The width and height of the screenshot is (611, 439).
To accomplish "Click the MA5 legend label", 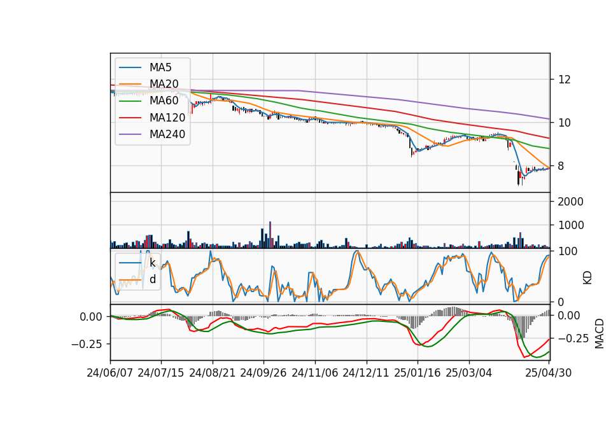I will pyautogui.click(x=160, y=67).
